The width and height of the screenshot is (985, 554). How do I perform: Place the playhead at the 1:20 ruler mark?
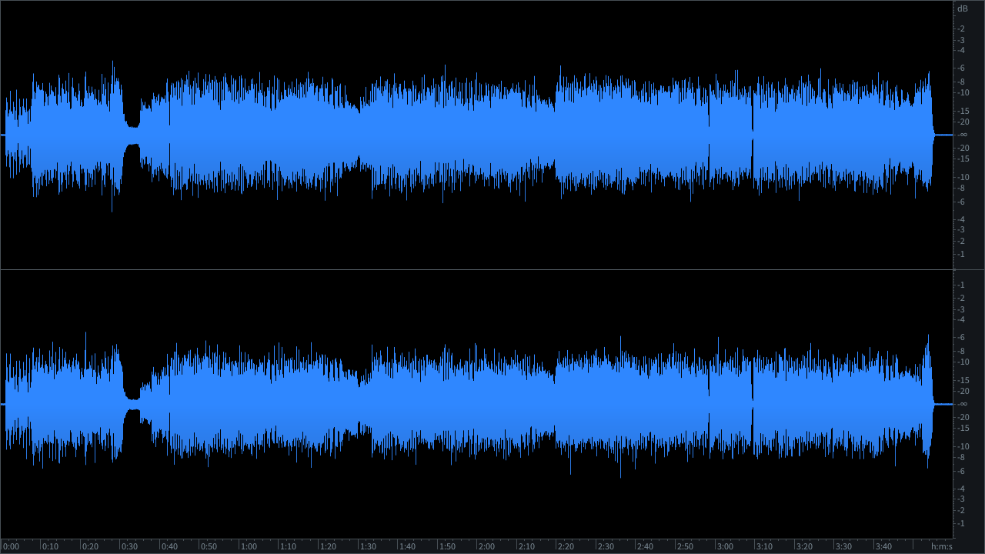coord(328,546)
